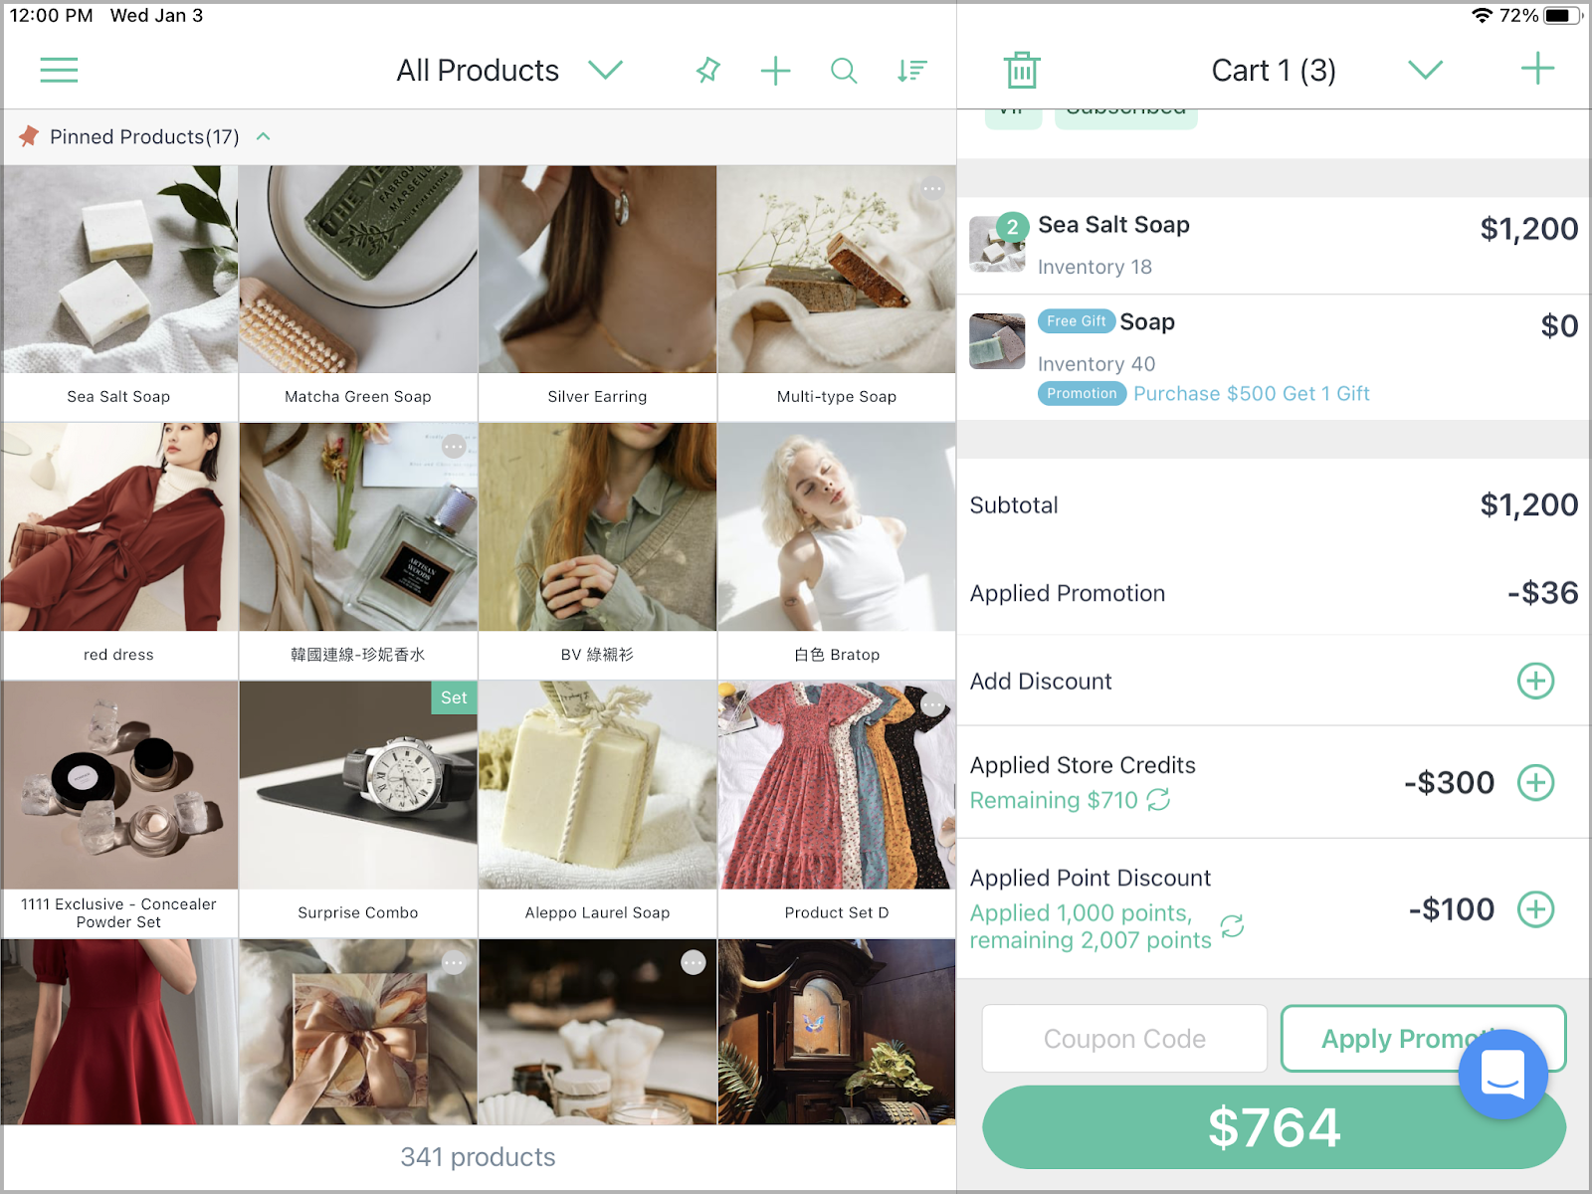Clear cart with trash icon

1022,70
